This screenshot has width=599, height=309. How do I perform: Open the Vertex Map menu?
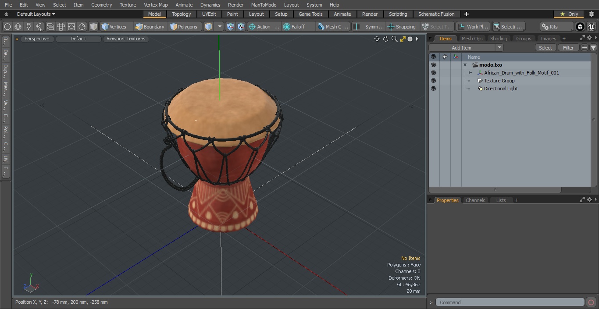coord(156,5)
